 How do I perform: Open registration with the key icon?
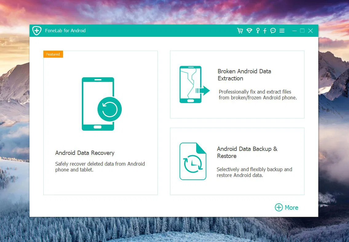point(258,30)
